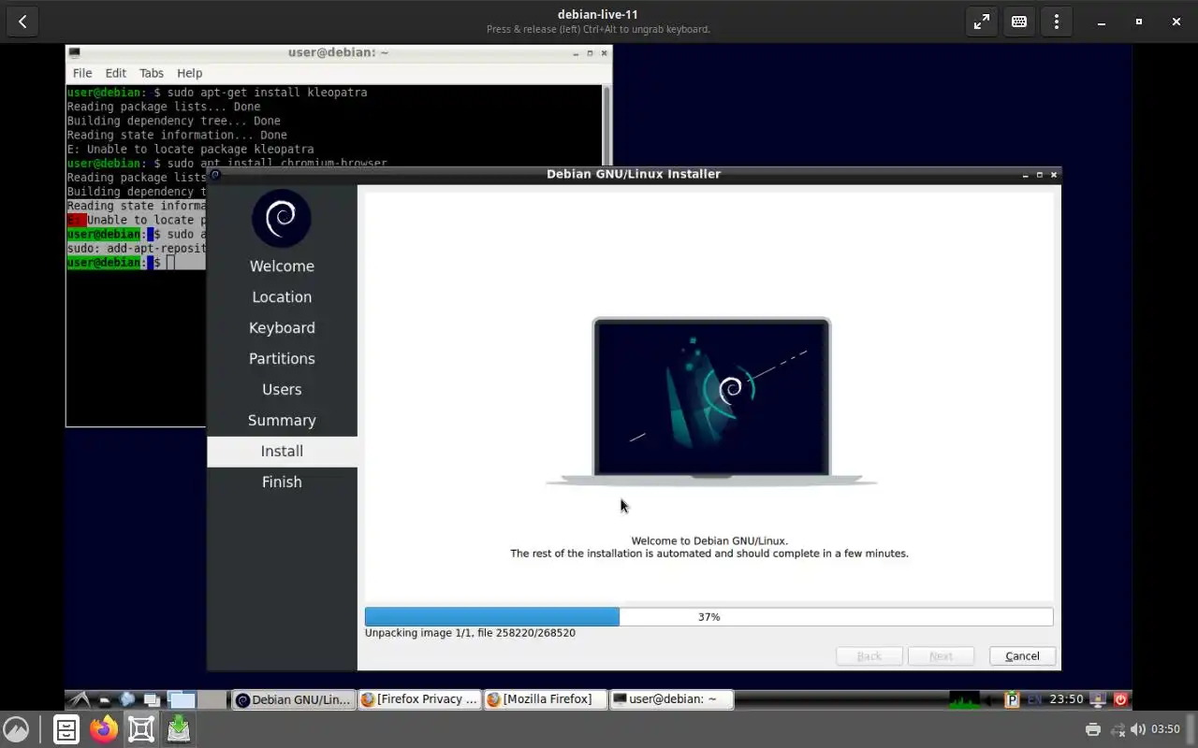Click the terminal command prompt line
The image size is (1198, 748).
tap(136, 263)
